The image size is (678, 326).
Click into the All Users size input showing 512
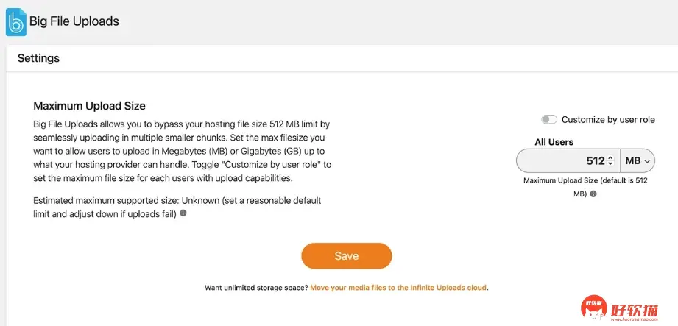(563, 160)
